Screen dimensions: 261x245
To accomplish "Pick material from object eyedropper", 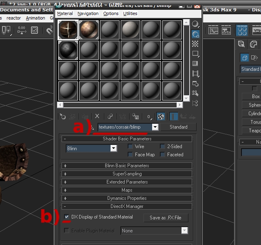I will pyautogui.click(x=92, y=127).
